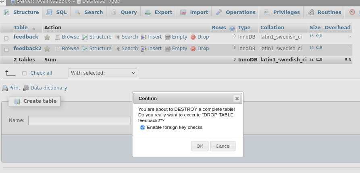Click the Drop icon for feedback row

tap(193, 37)
